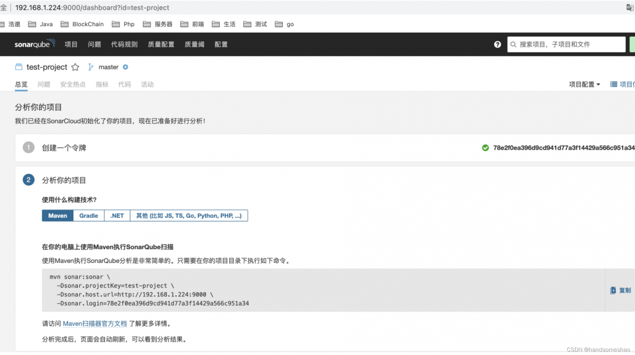Open 代码规则 in top navigation

pyautogui.click(x=124, y=44)
